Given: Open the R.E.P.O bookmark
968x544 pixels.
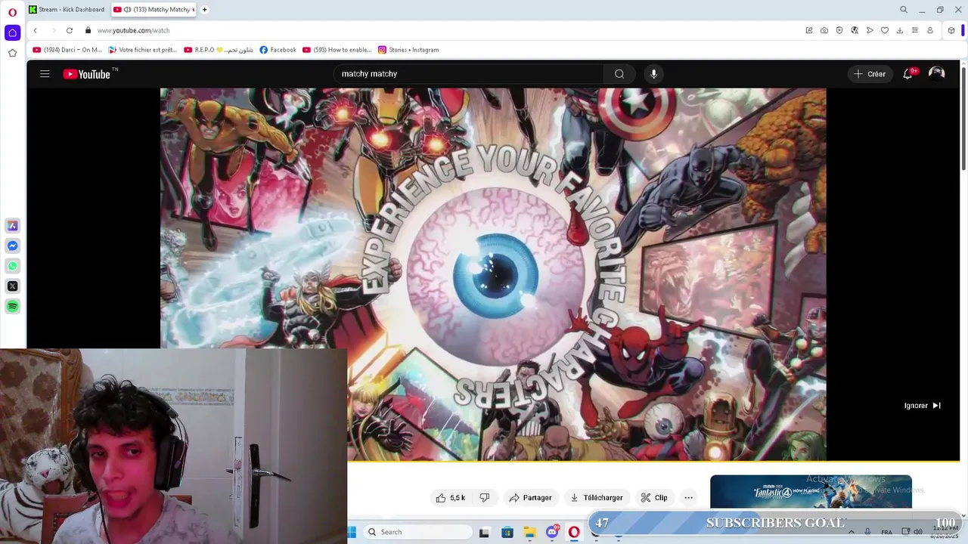Looking at the screenshot, I should (219, 50).
